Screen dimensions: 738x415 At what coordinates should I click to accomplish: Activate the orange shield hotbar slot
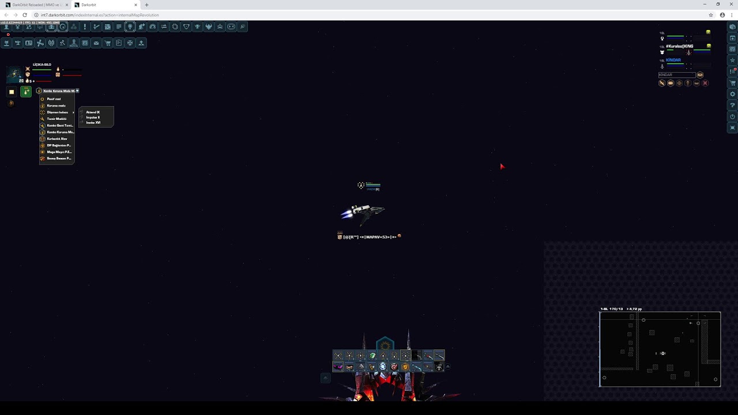[405, 367]
